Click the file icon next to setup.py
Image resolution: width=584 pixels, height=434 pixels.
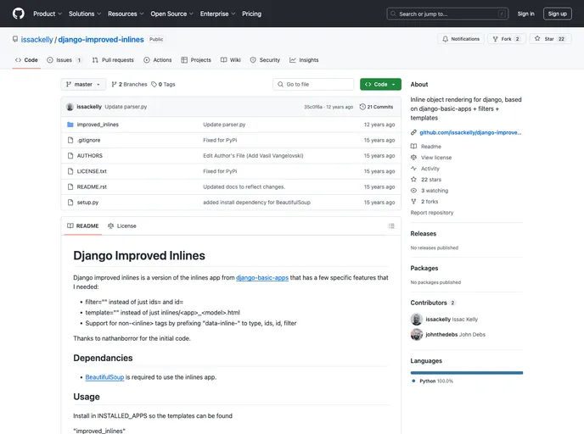tap(70, 203)
